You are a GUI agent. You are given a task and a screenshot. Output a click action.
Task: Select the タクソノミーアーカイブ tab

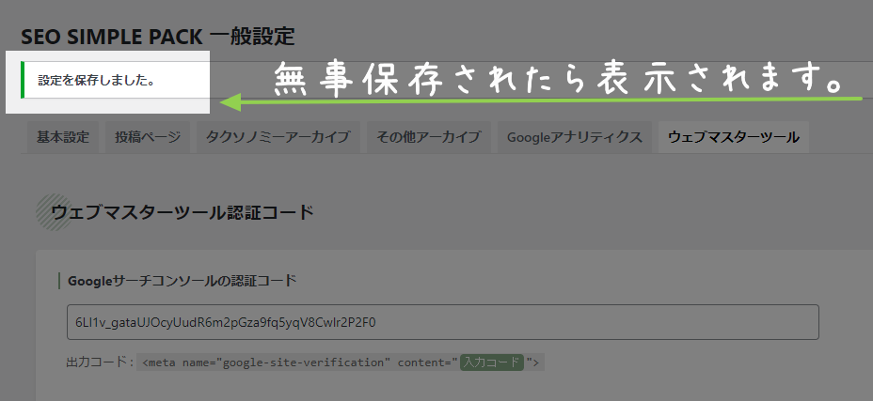278,137
